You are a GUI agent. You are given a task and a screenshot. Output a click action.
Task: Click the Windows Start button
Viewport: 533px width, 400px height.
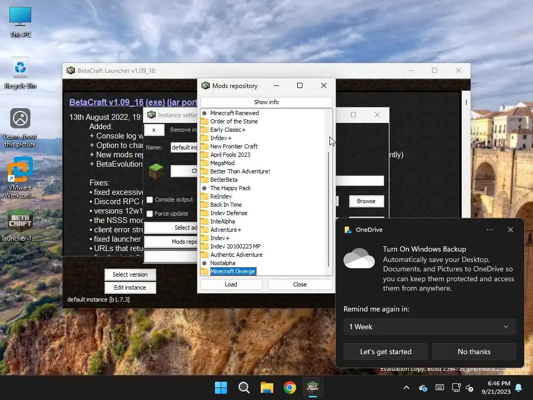point(221,387)
